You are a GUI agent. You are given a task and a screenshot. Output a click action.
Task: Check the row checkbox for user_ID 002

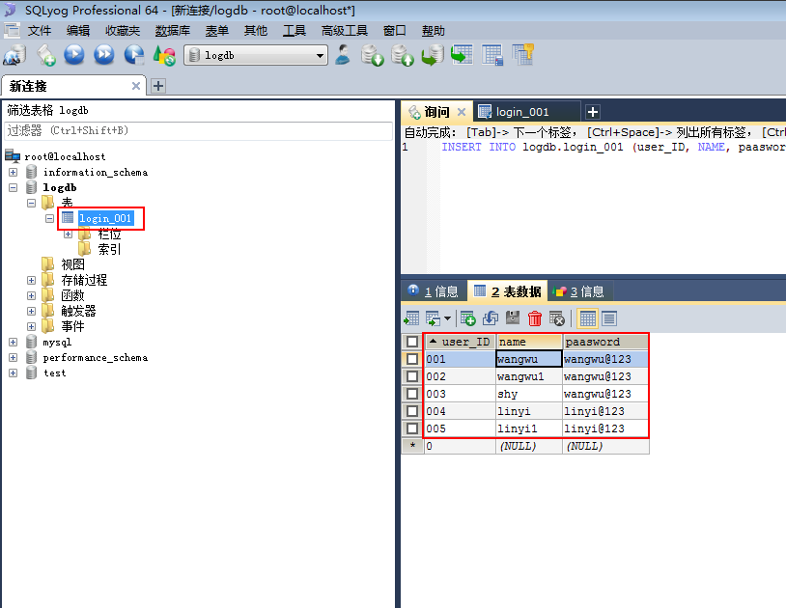pyautogui.click(x=412, y=376)
